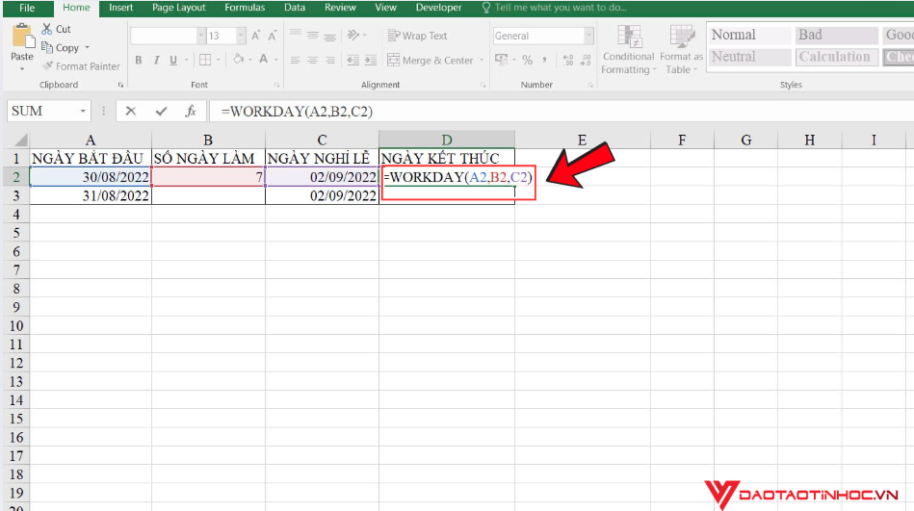Screen dimensions: 914x511
Task: Confirm formula with the checkmark icon
Action: [x=161, y=111]
